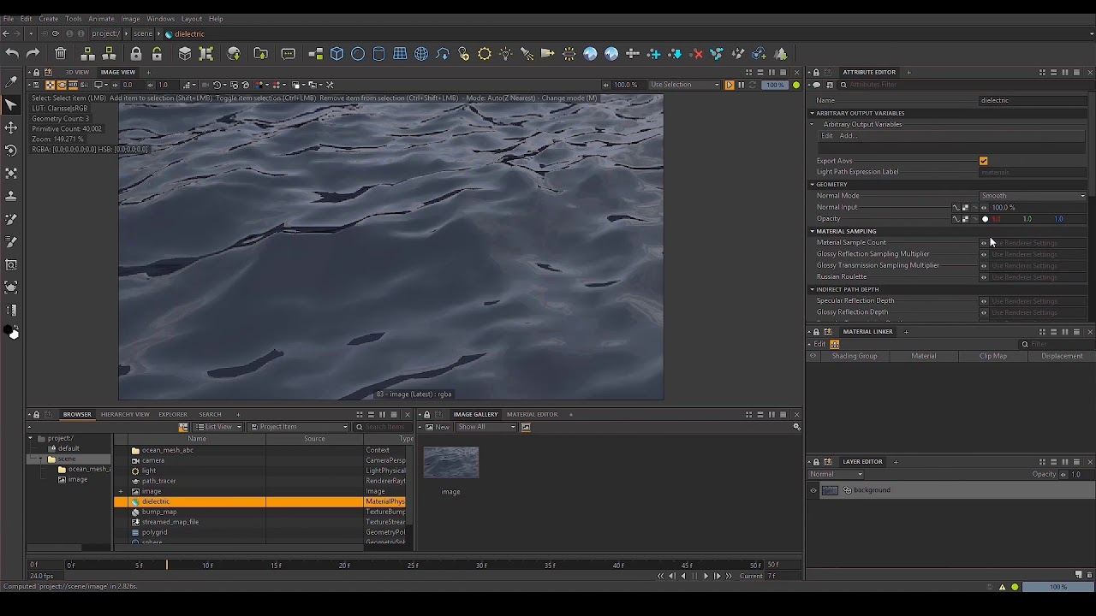
Task: Click Edit in the Material Linker panel
Action: 819,344
